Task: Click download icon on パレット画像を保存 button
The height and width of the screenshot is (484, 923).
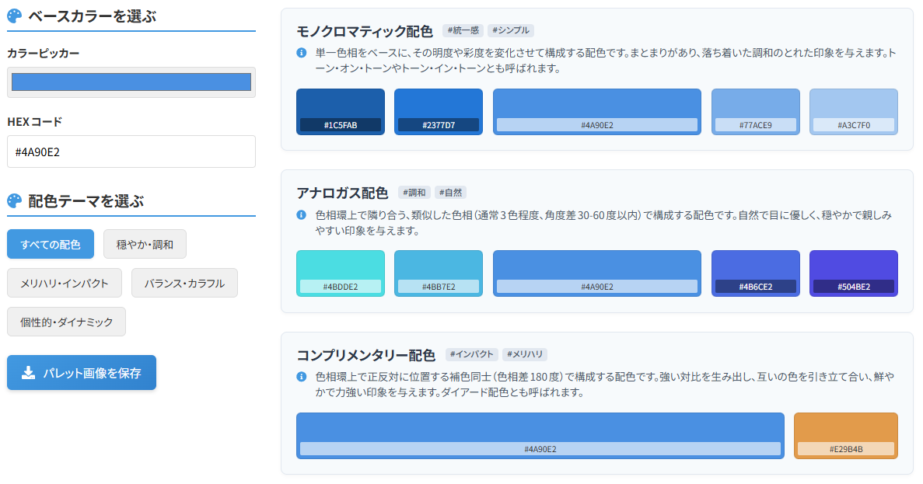Action: pos(28,373)
